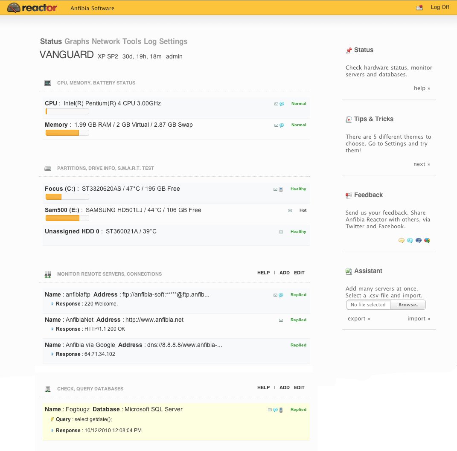This screenshot has height=451, width=457.
Task: Click the Log Off link
Action: tap(440, 7)
